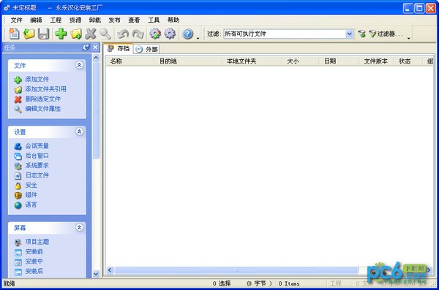Screen dimensions: 439x290
Task: Sort by the 本地文件夹 column header
Action: 252,61
